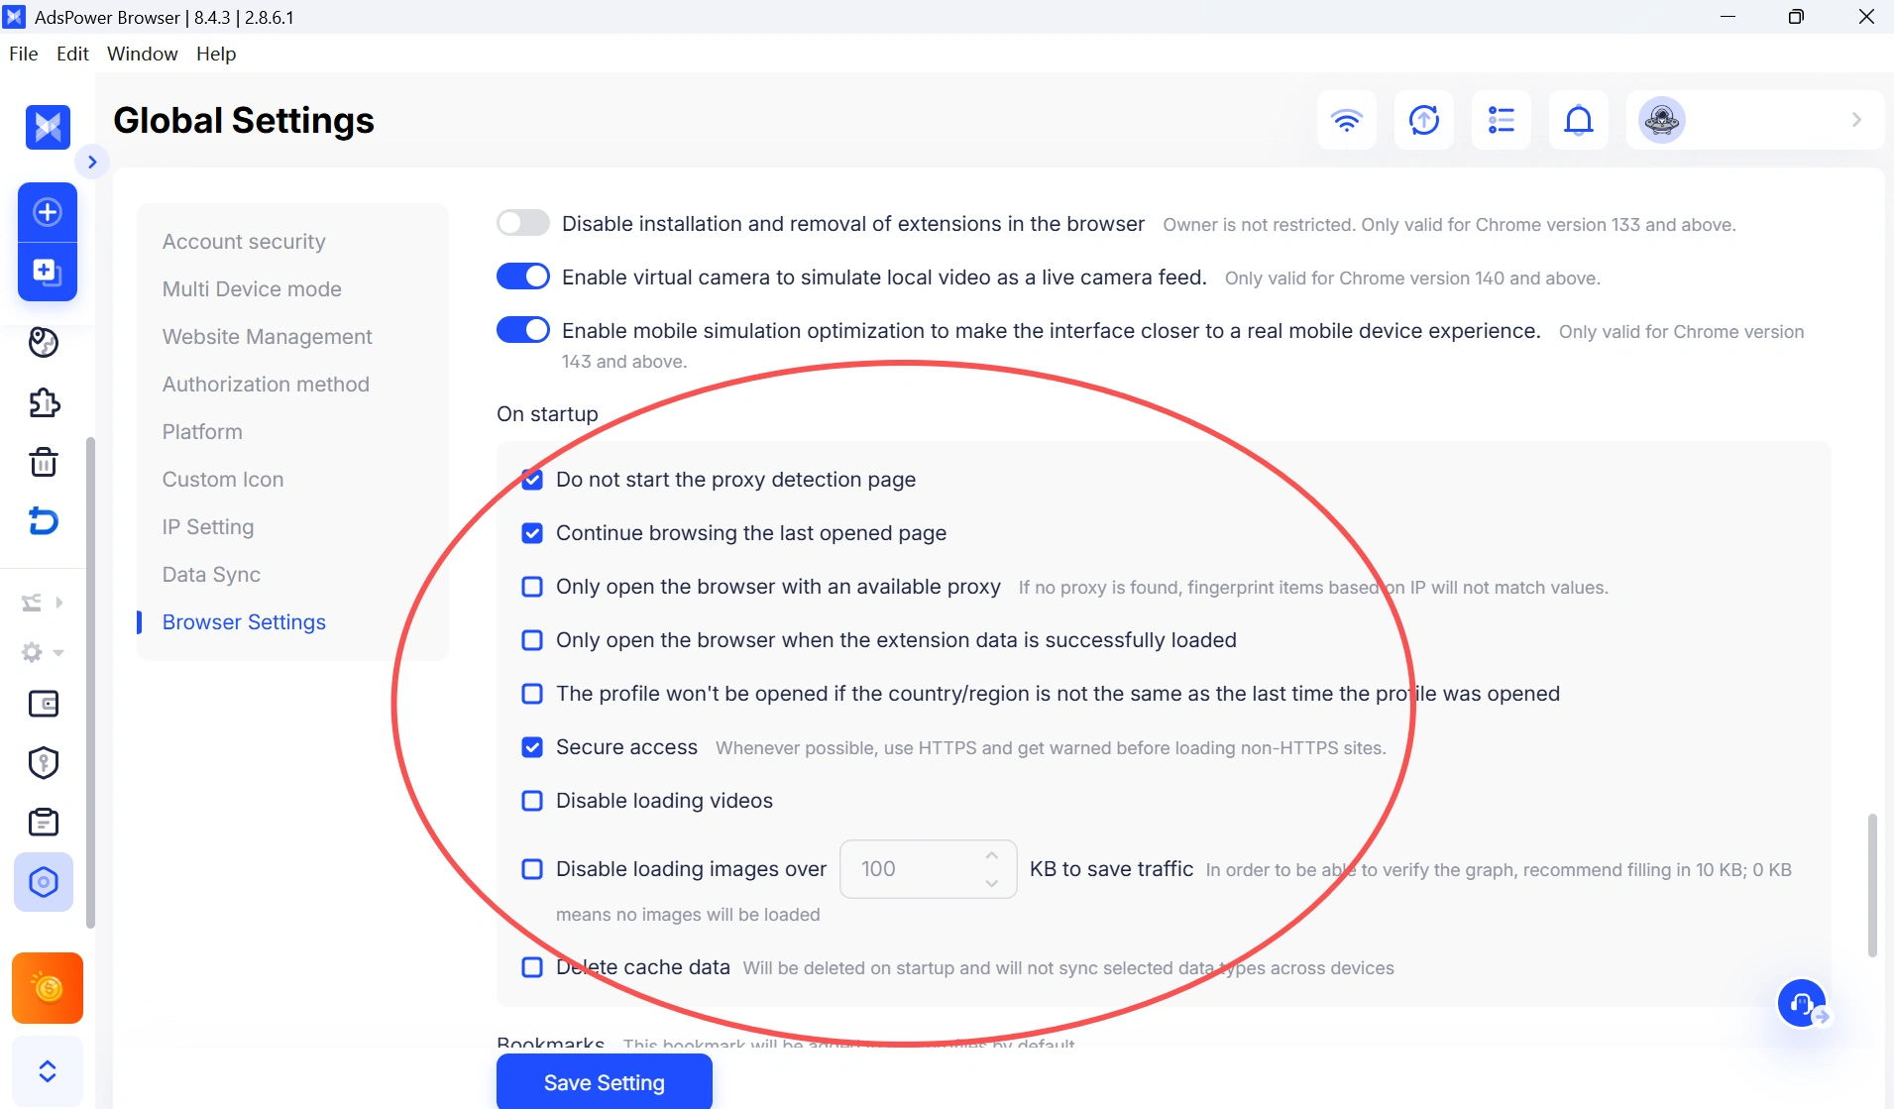Go to Account security settings
Image resolution: width=1894 pixels, height=1109 pixels.
point(244,242)
